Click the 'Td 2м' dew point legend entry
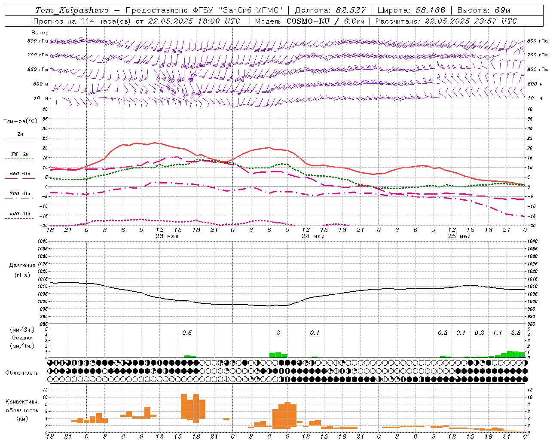 20,154
